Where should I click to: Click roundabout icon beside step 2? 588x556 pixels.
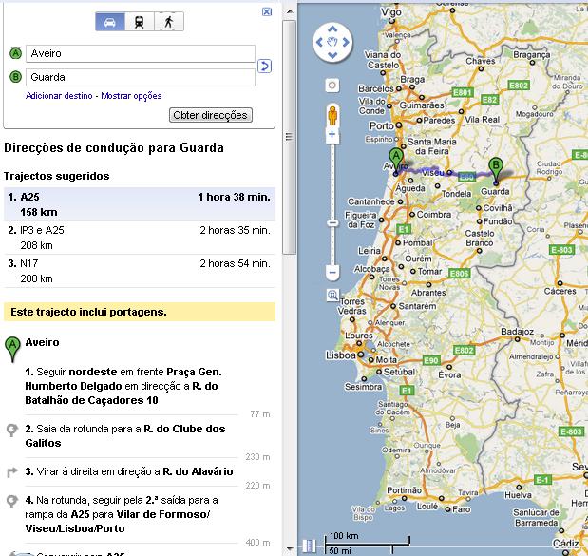pos(12,430)
